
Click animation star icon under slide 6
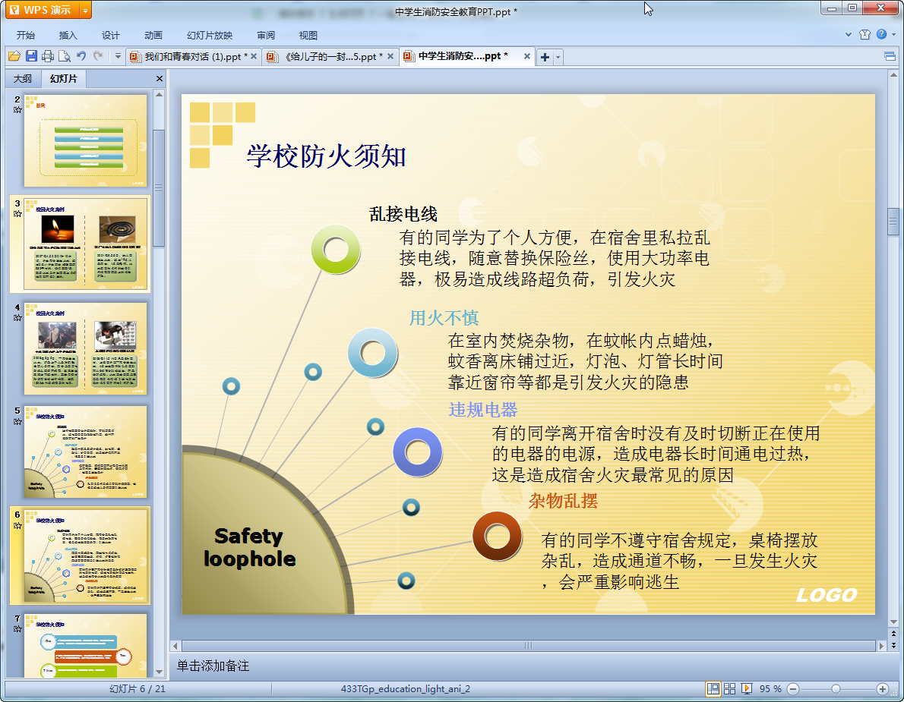coord(17,526)
